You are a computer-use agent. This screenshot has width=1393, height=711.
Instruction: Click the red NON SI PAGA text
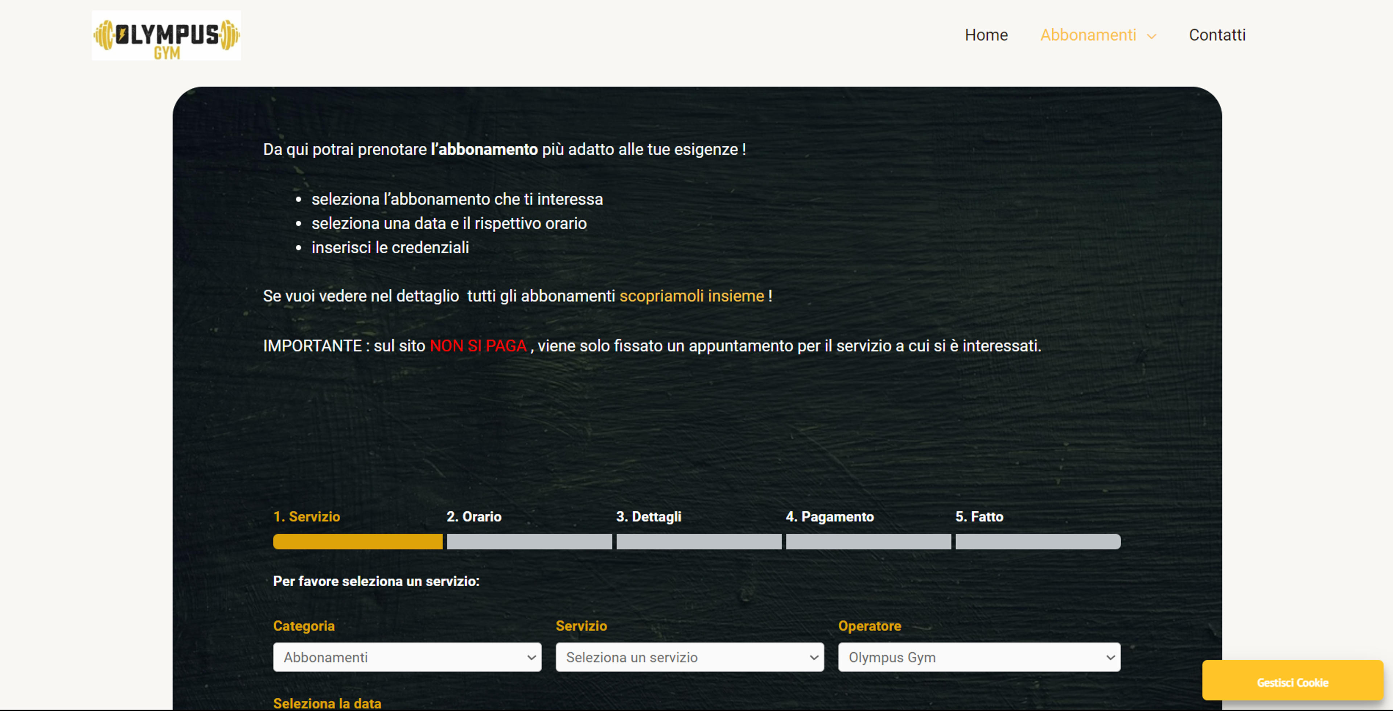pyautogui.click(x=478, y=346)
